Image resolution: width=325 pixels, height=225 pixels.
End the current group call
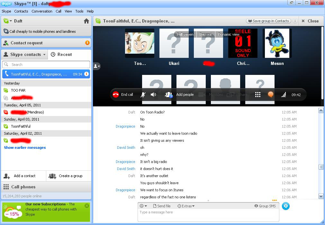(123, 94)
